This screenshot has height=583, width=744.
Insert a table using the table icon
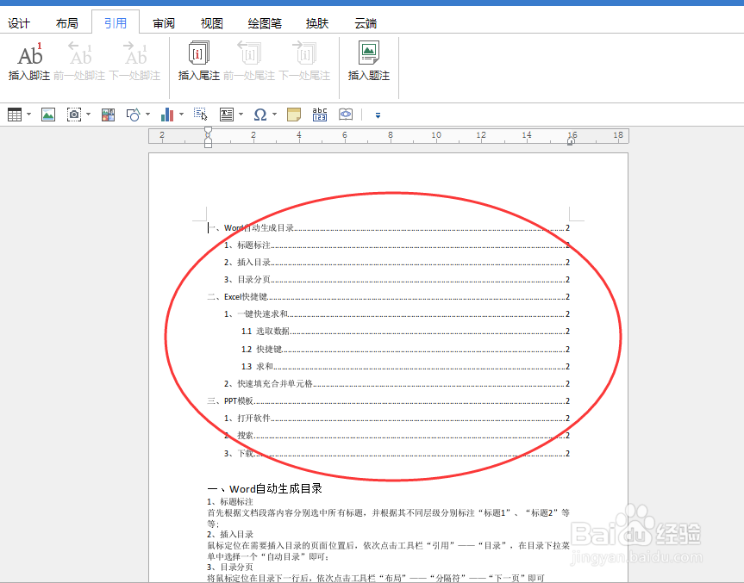[13, 114]
